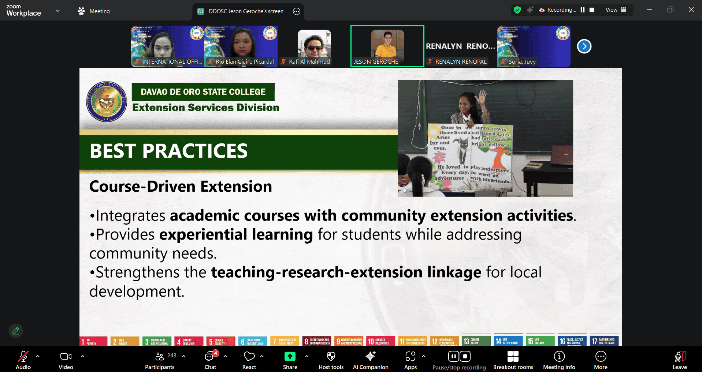
Task: Leave the meeting
Action: pyautogui.click(x=679, y=360)
